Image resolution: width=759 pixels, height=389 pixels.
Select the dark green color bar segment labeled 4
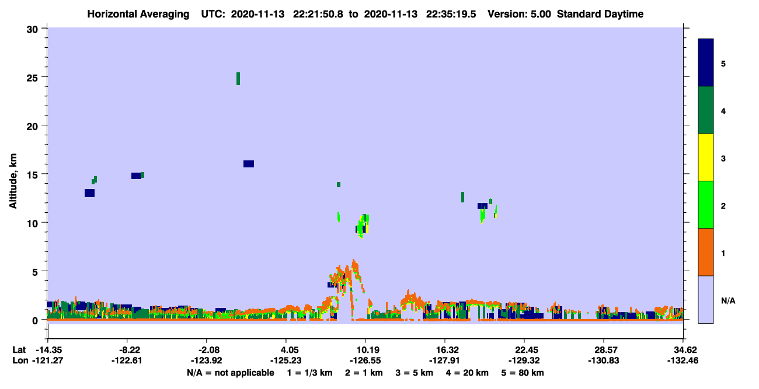point(706,110)
